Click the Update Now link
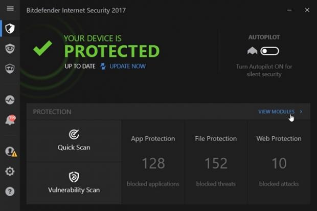The image size is (317, 211). 127,66
